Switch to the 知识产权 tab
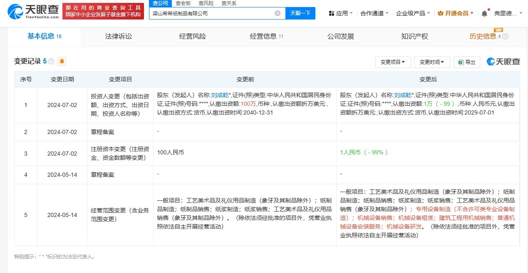The width and height of the screenshot is (528, 273). [x=414, y=37]
